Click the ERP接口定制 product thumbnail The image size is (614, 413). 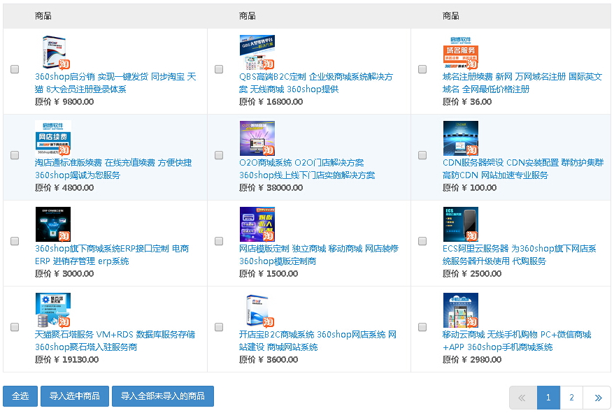53,224
